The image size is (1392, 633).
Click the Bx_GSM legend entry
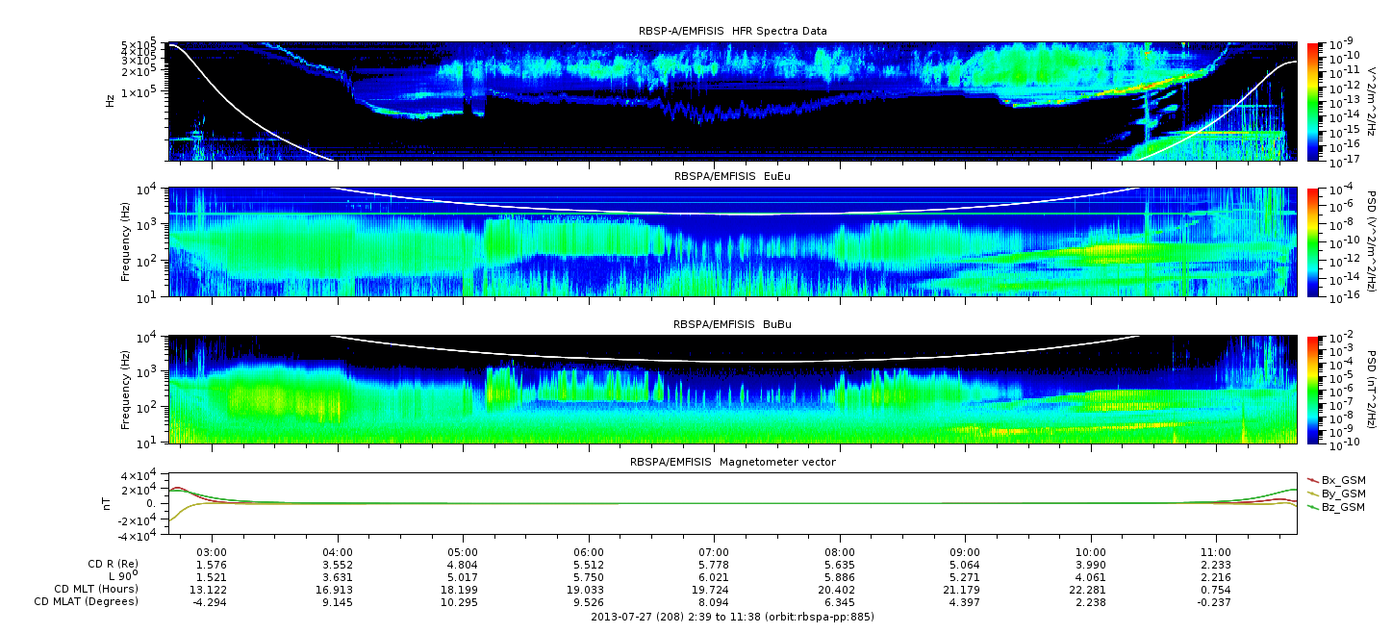(x=1342, y=480)
